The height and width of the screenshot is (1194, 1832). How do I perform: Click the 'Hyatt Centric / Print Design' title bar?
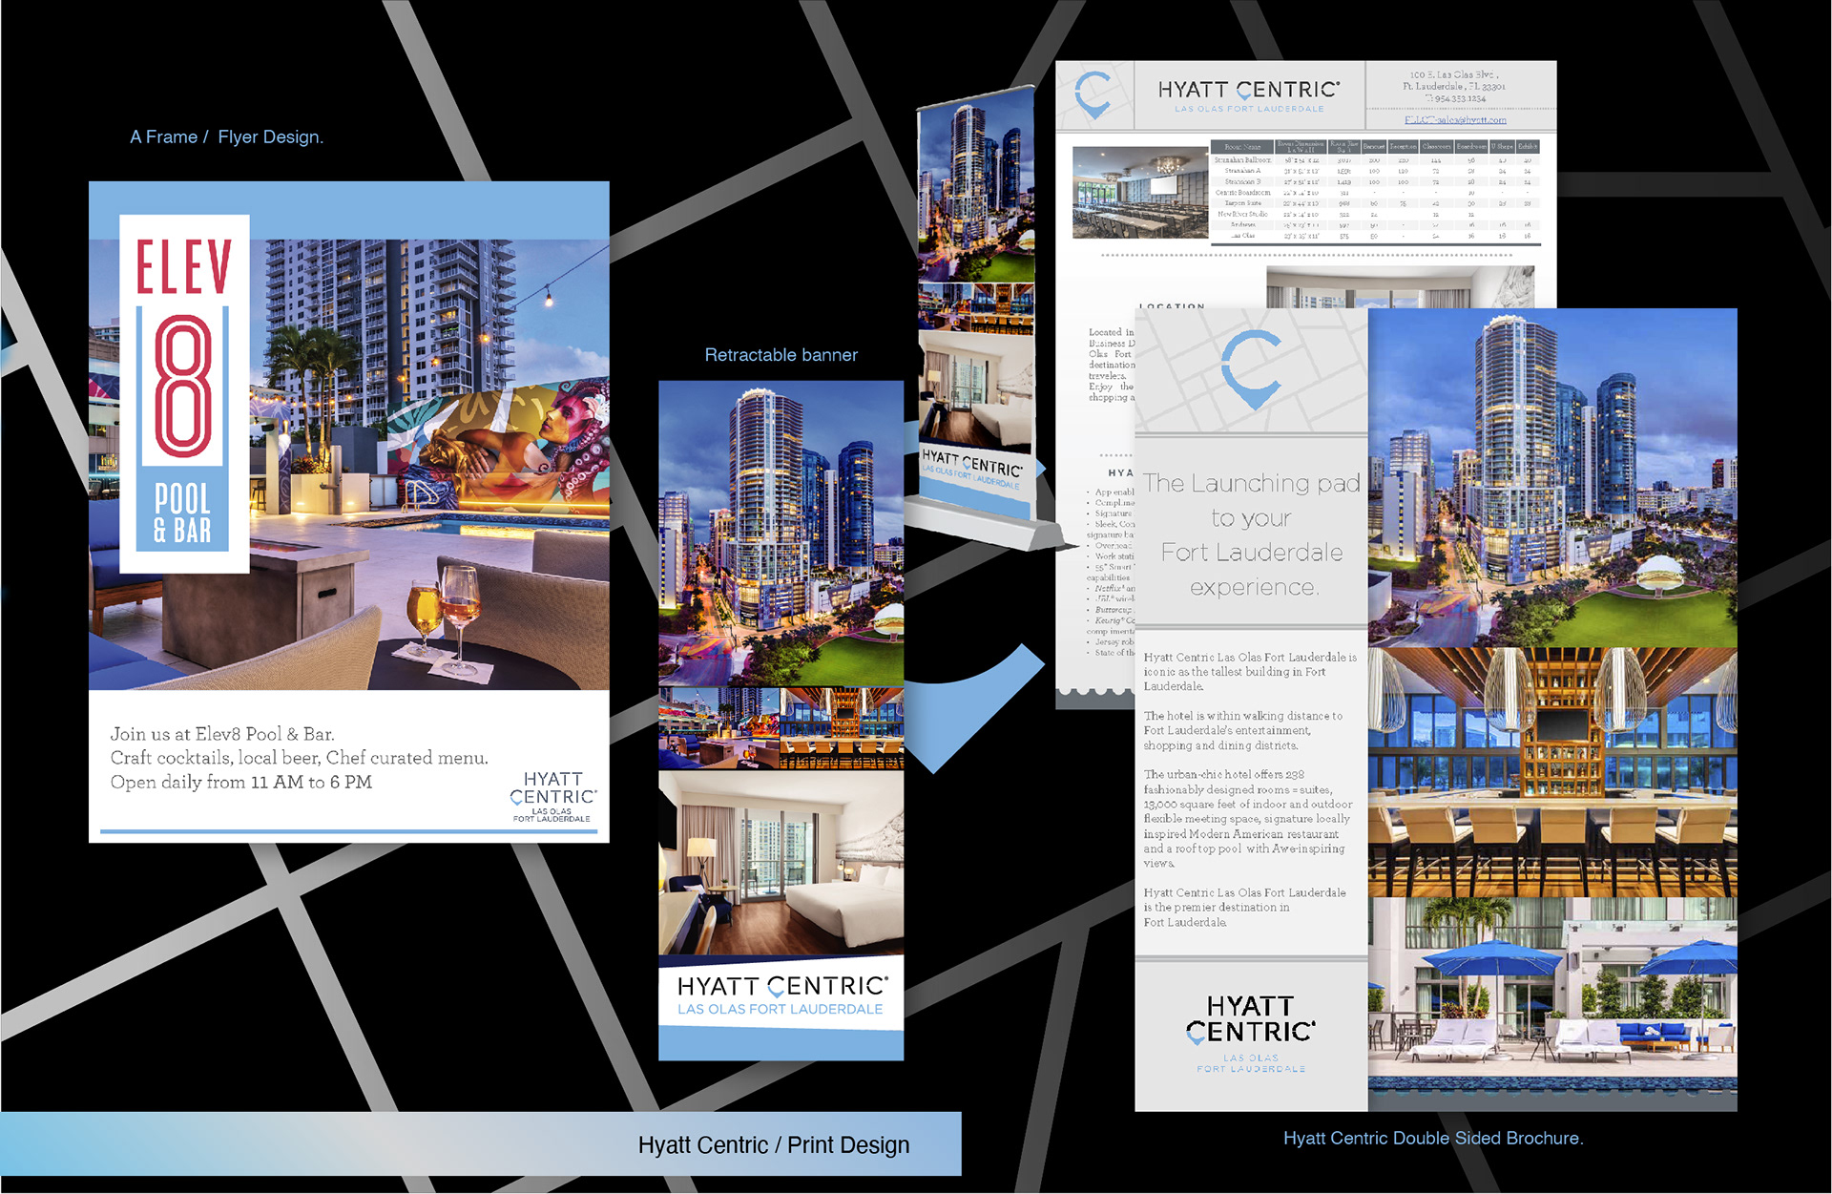(773, 1144)
